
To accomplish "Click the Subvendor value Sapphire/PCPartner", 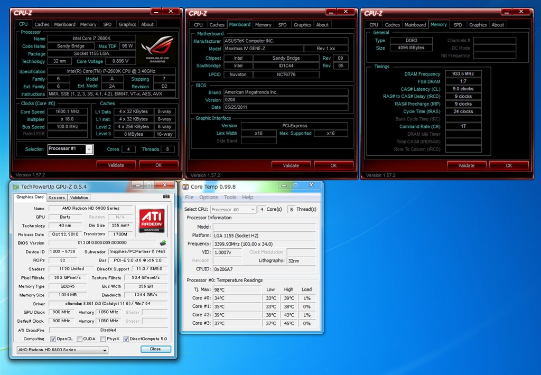I will tap(138, 252).
